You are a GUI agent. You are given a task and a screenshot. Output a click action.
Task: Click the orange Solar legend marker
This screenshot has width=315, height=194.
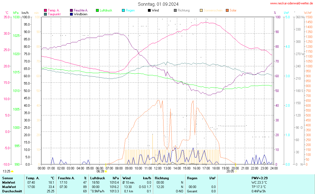227,10
